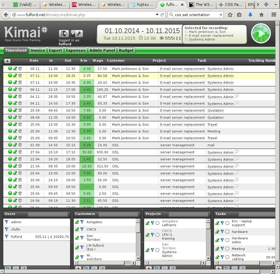Image resolution: width=280 pixels, height=274 pixels.
Task: Filter by customer CWCS funnel icon
Action: coord(82,229)
